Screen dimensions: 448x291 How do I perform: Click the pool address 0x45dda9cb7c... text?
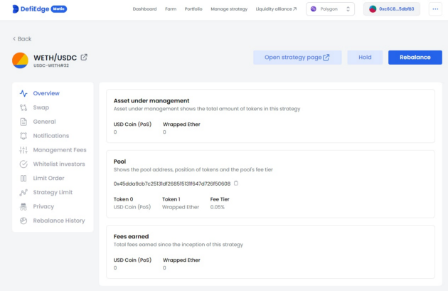coord(172,184)
